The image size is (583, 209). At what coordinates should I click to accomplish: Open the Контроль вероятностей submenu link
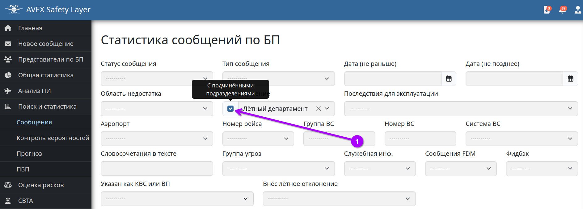[53, 138]
